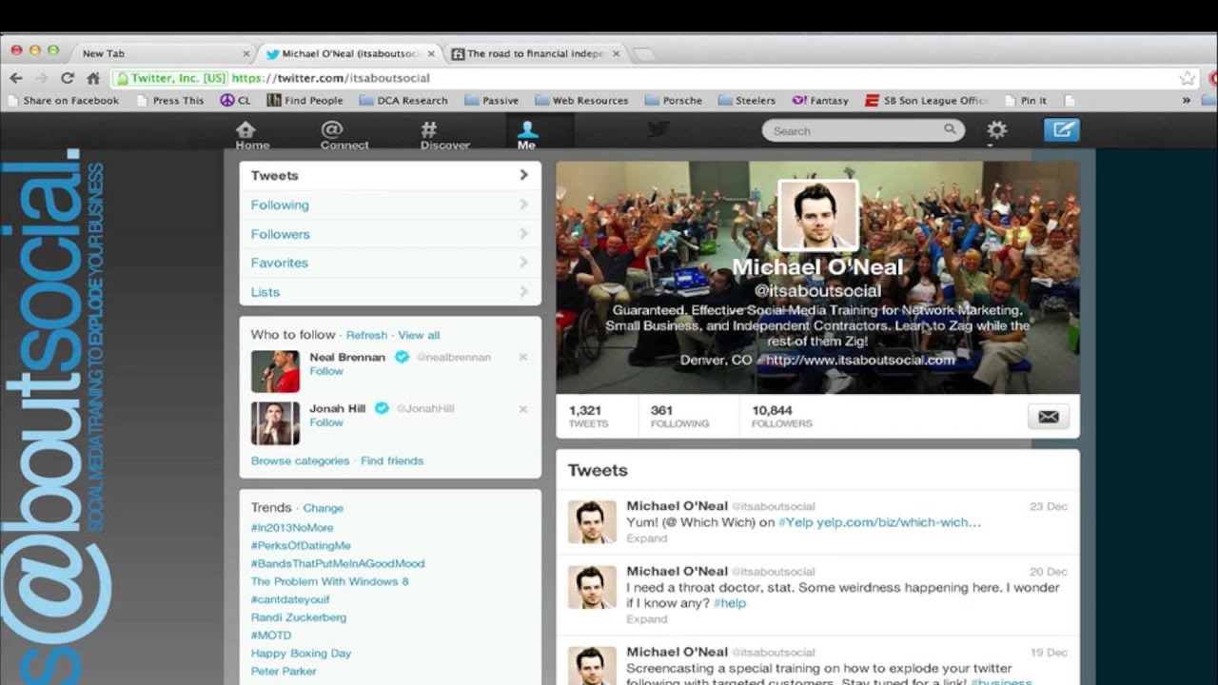
Task: Open the settings gear menu
Action: 996,130
